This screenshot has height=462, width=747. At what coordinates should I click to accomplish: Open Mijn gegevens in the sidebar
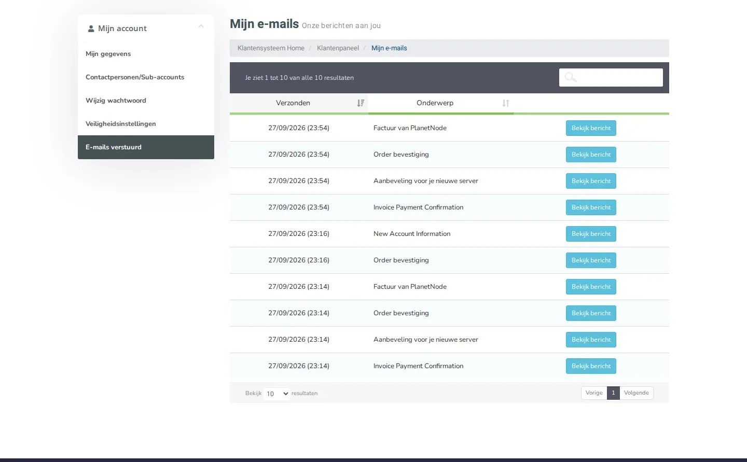pyautogui.click(x=108, y=54)
